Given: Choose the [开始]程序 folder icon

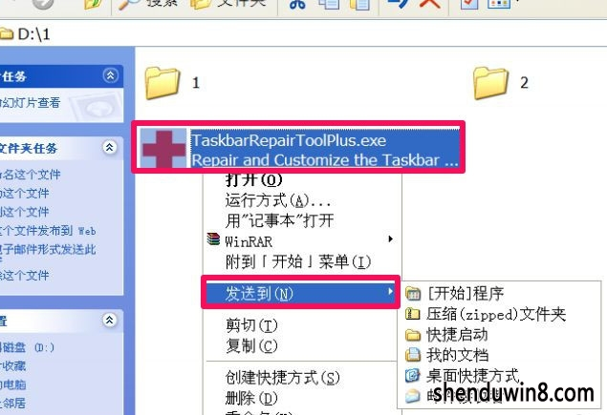Looking at the screenshot, I should coord(413,294).
